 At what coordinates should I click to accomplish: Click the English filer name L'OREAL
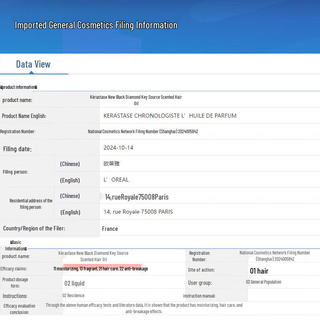tap(116, 180)
